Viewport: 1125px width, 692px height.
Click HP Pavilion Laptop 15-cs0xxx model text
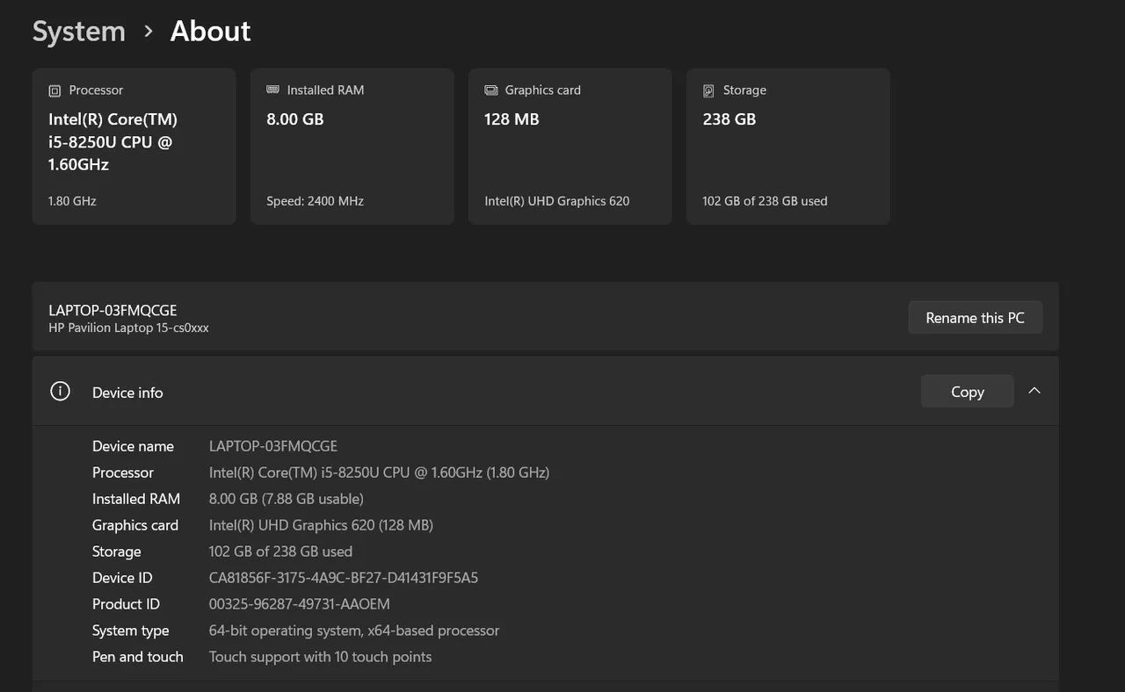click(x=128, y=328)
